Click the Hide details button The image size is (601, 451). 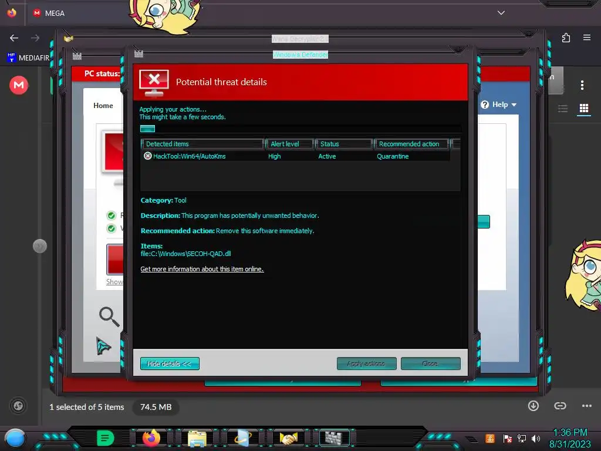tap(170, 364)
